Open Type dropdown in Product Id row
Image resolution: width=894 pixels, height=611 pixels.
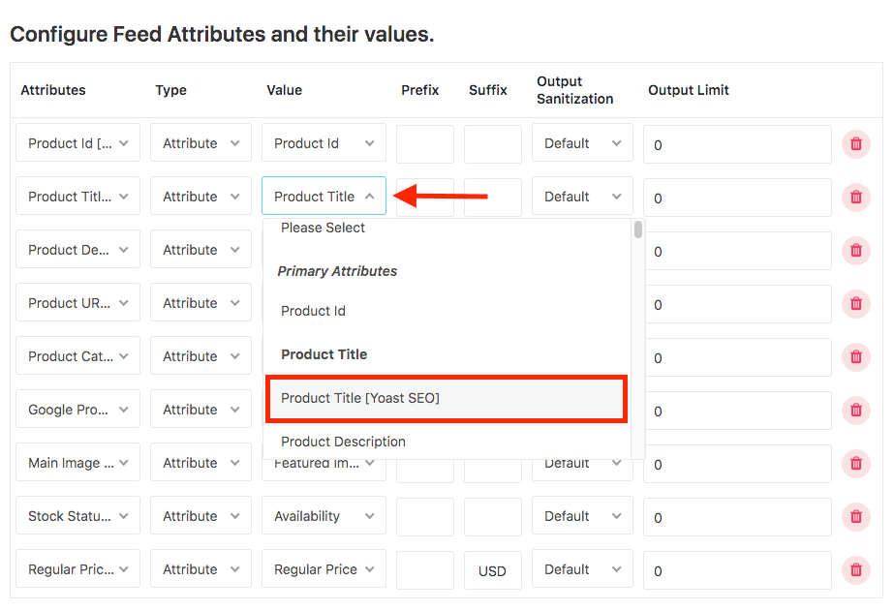[x=200, y=142]
